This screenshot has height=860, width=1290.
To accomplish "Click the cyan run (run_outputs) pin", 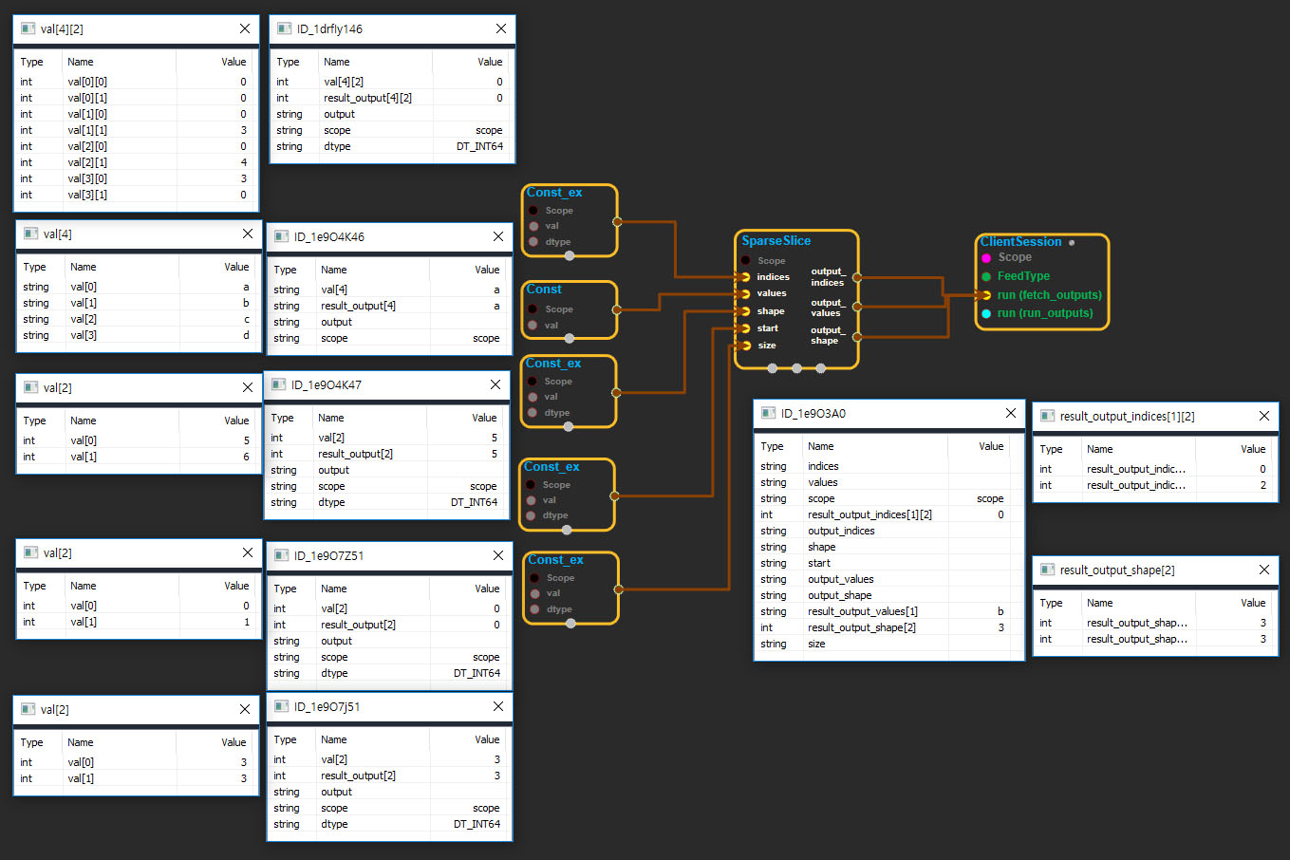I will [986, 313].
